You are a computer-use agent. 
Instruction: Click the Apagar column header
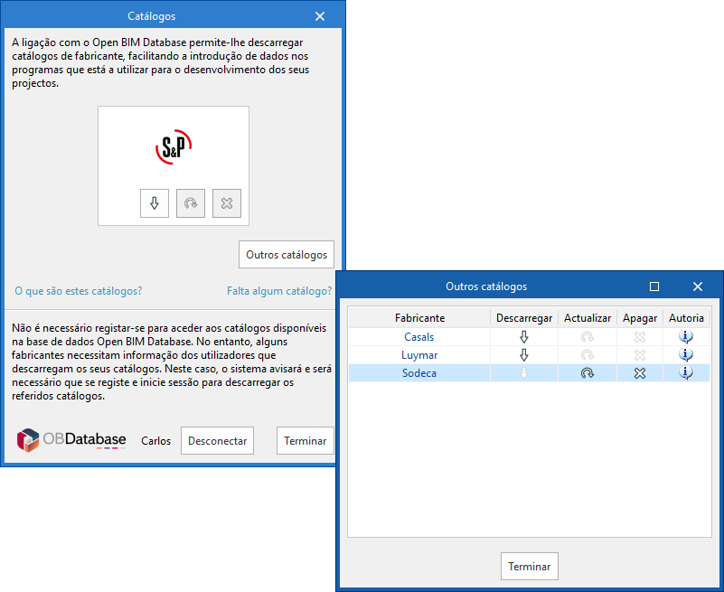click(640, 318)
